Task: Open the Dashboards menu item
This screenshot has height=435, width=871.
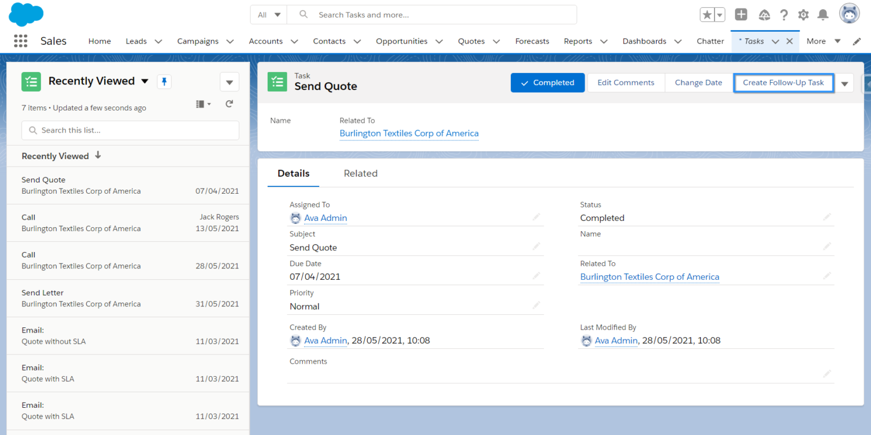Action: (644, 41)
